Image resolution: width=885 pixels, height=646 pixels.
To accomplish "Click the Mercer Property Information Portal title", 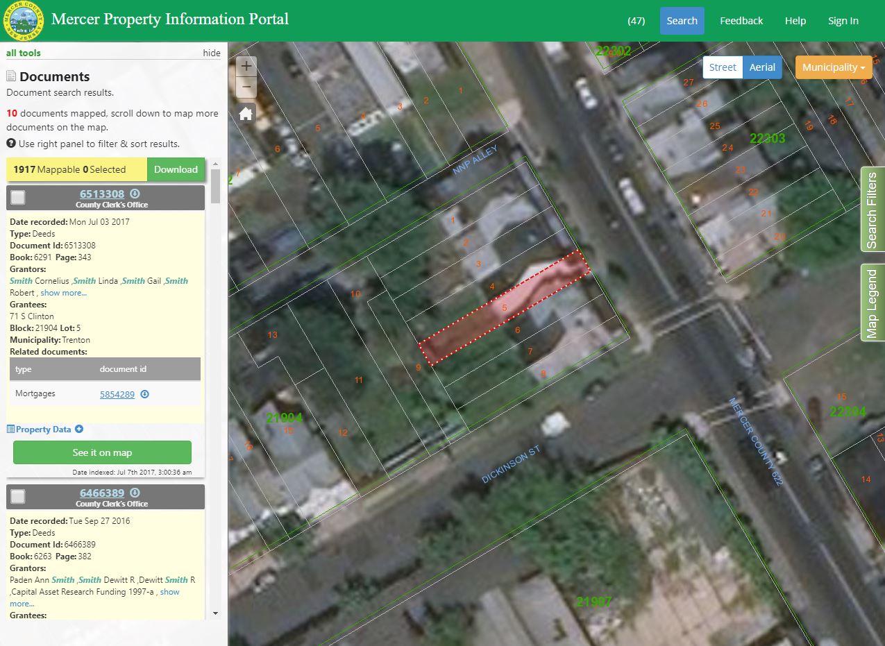I will coord(170,19).
